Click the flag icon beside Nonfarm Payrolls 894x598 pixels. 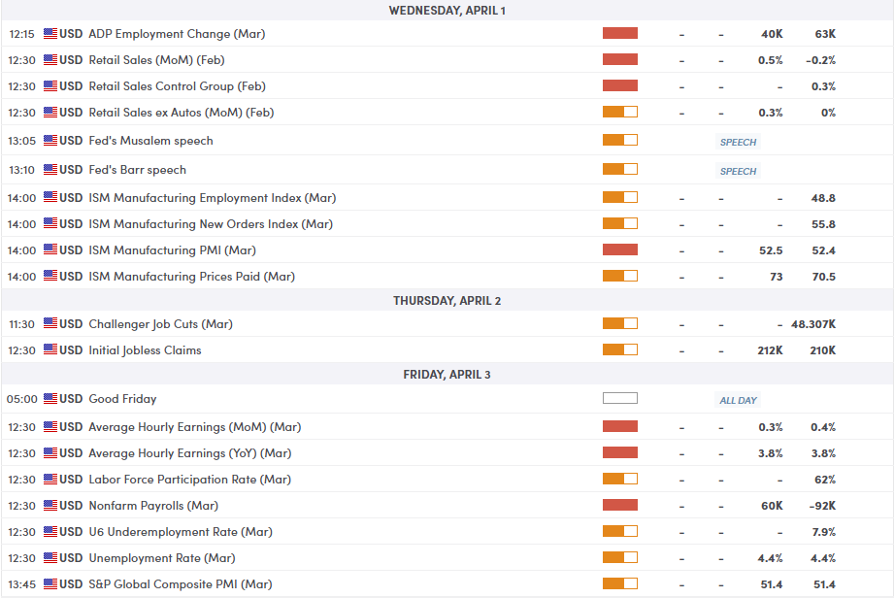pos(50,505)
